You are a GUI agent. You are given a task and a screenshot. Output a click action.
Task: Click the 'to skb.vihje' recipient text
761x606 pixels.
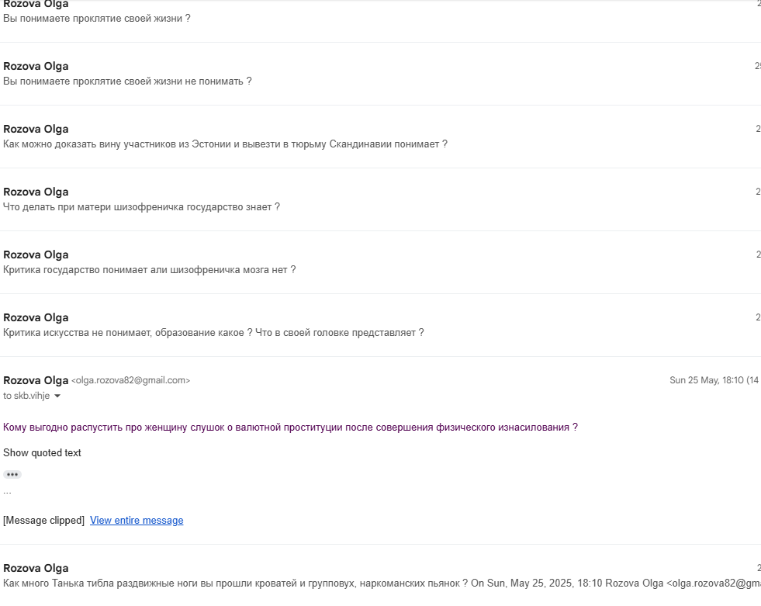pos(26,396)
